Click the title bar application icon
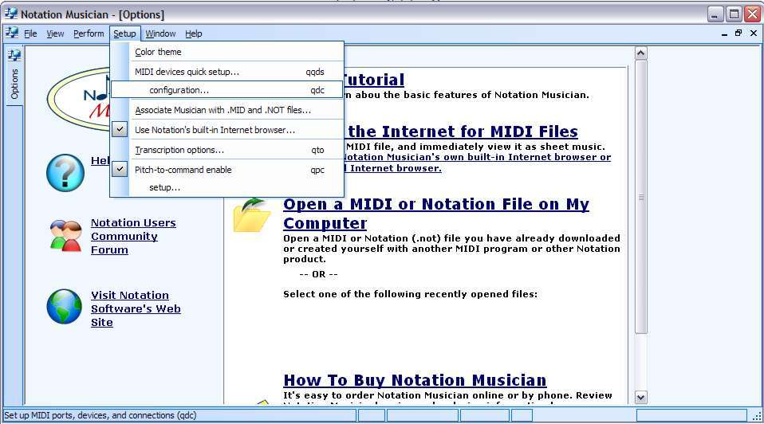 (x=10, y=14)
